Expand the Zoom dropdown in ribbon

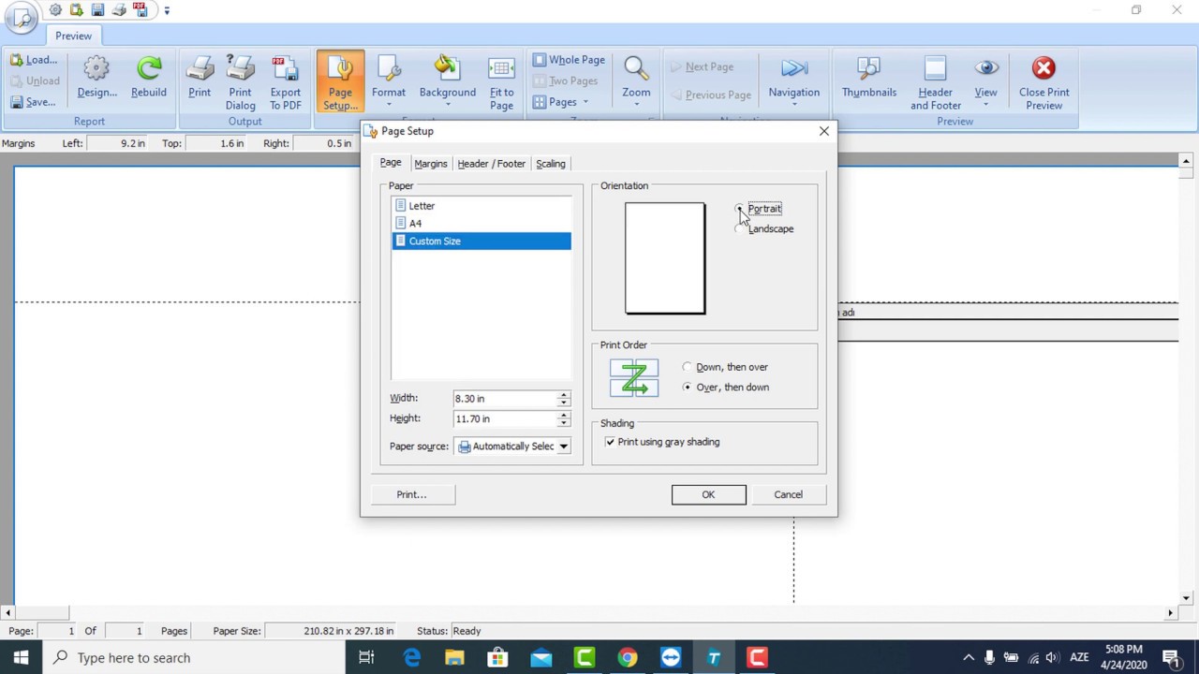point(636,105)
